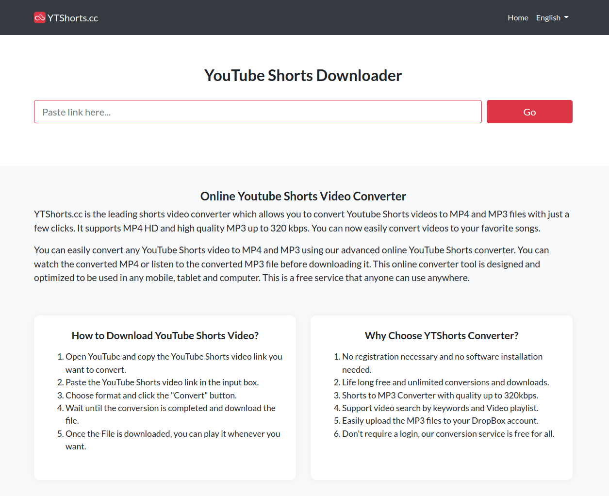
Task: Click the dark top navigation bar
Action: (x=304, y=17)
